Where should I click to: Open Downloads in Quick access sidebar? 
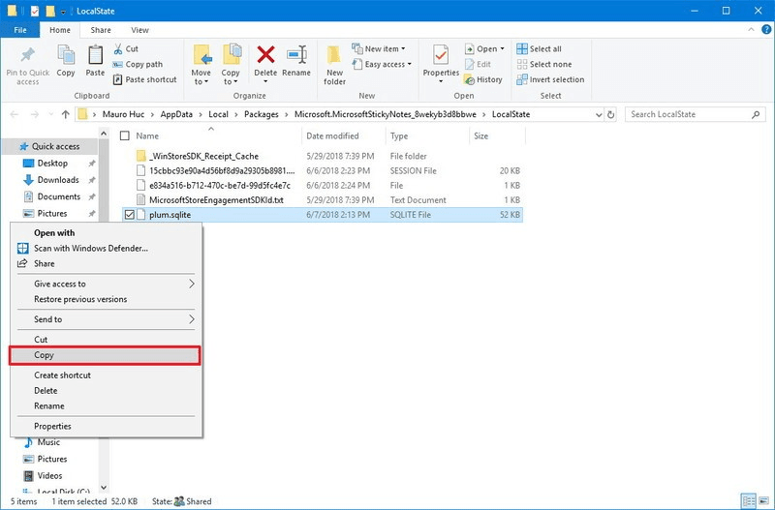pos(58,180)
